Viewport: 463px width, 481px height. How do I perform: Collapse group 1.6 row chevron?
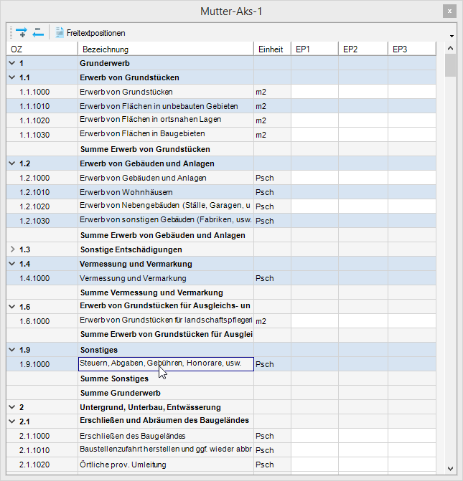[12, 307]
